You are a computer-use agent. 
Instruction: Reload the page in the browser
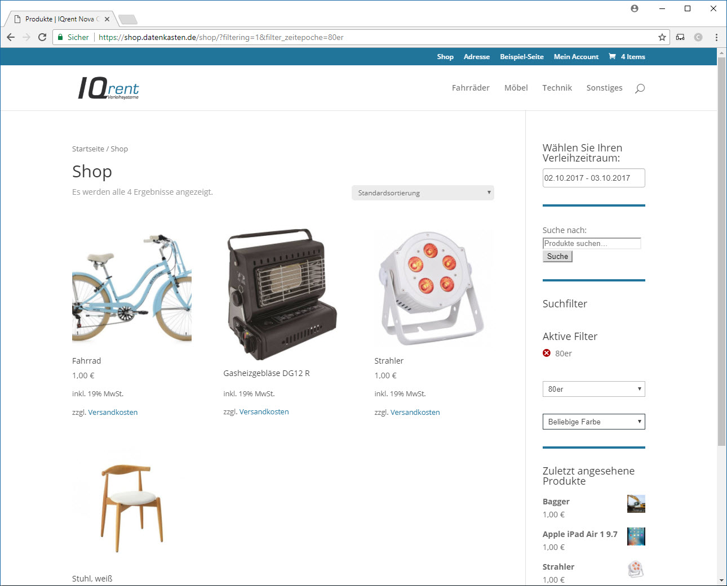[42, 37]
